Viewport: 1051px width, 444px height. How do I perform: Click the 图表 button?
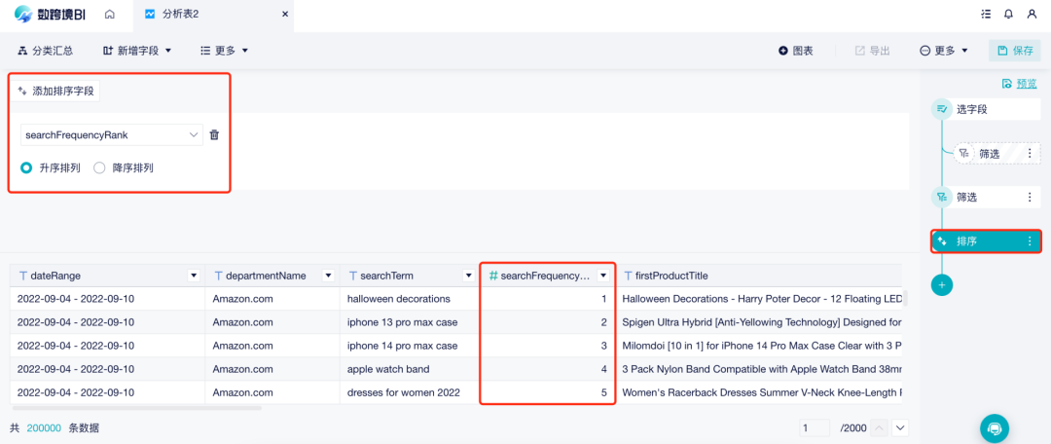796,51
